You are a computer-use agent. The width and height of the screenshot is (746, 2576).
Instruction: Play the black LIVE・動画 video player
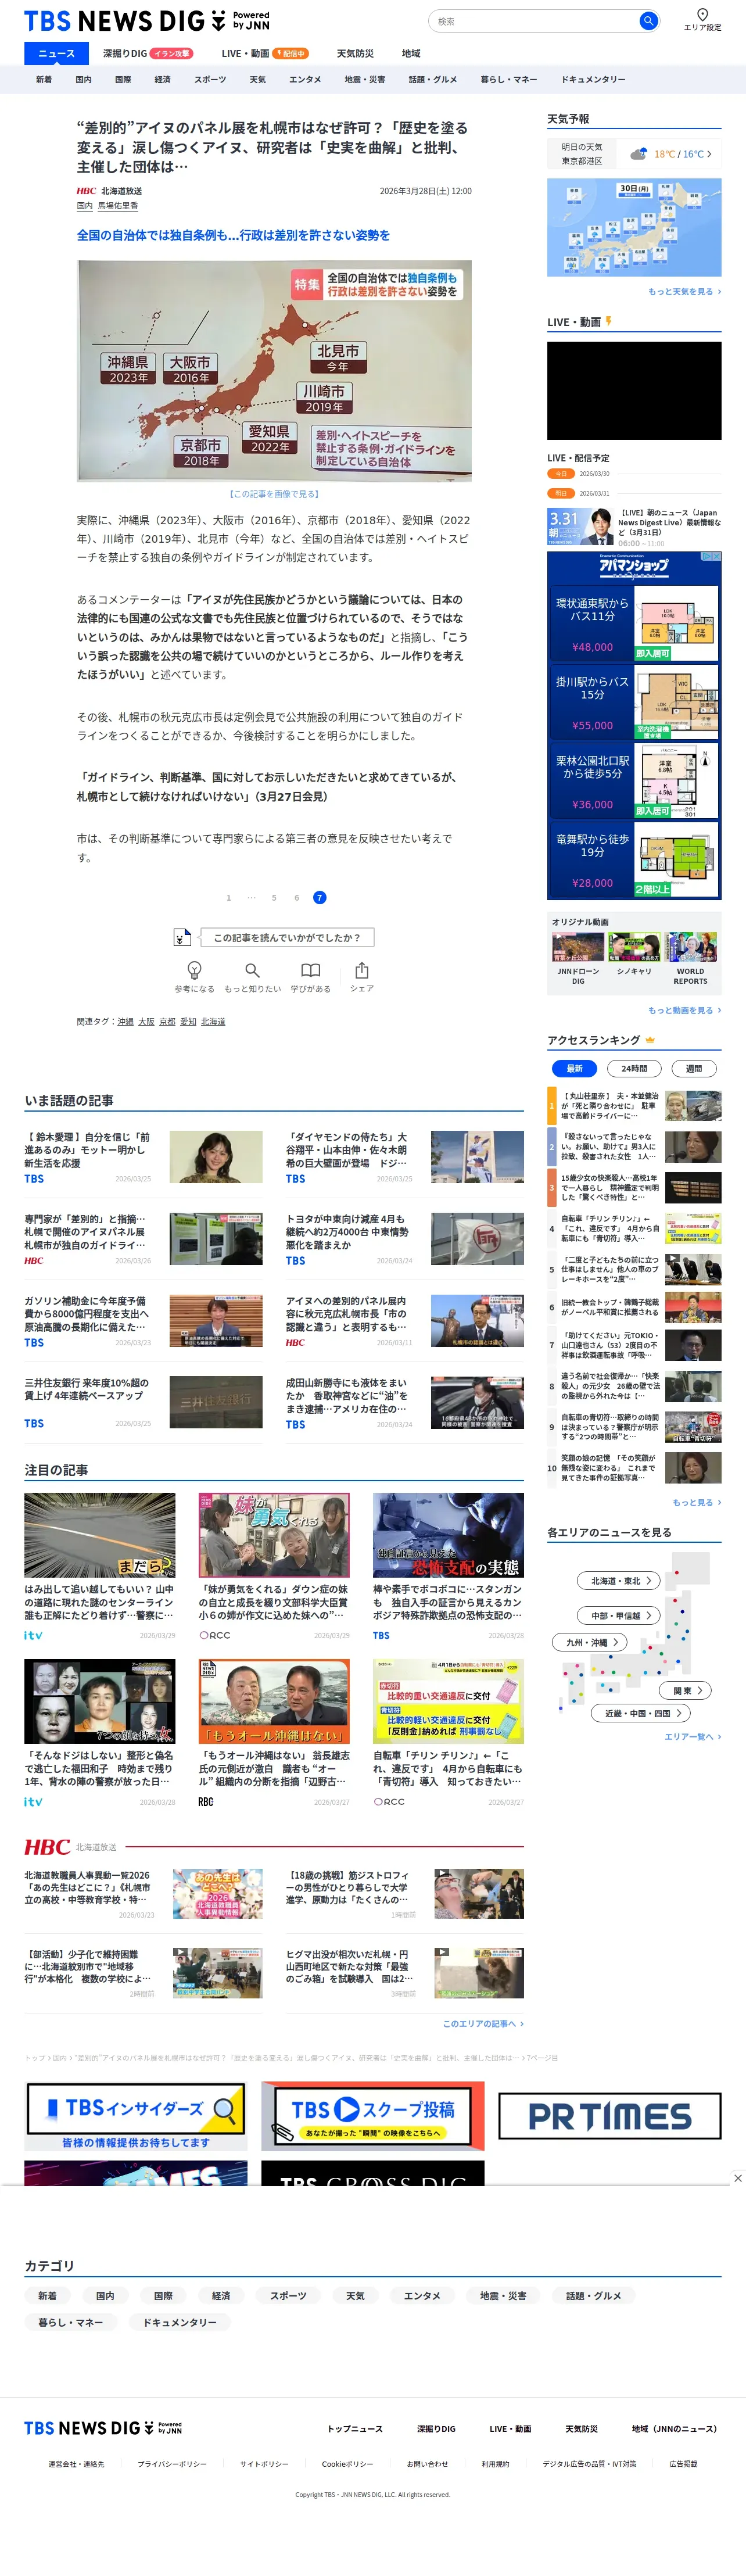coord(634,391)
